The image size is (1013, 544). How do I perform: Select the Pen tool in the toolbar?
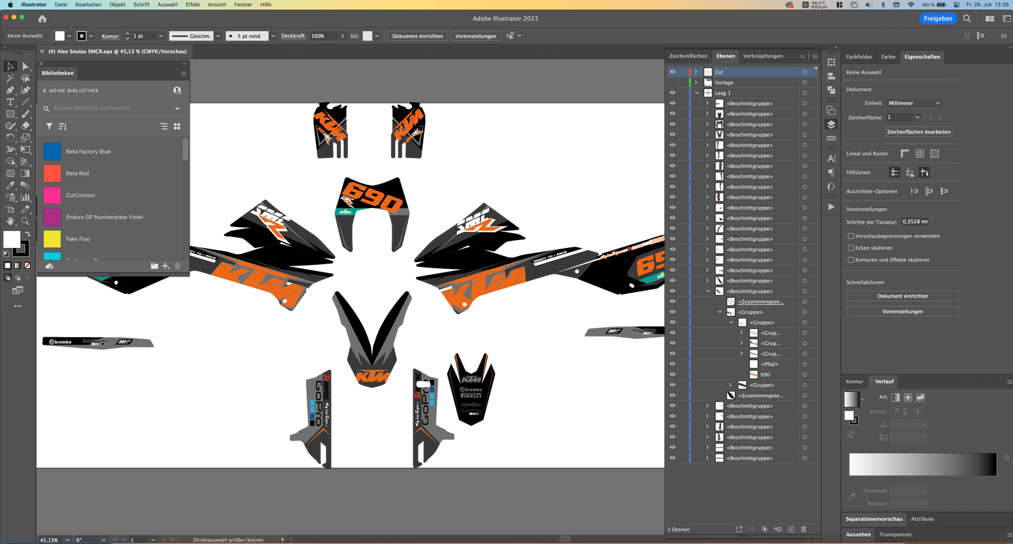pos(10,90)
